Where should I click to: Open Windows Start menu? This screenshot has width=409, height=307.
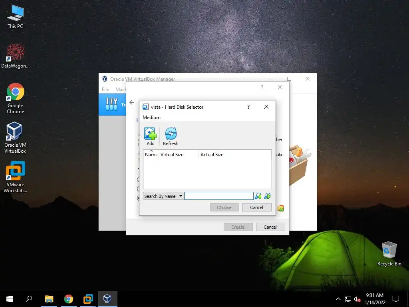[10, 299]
